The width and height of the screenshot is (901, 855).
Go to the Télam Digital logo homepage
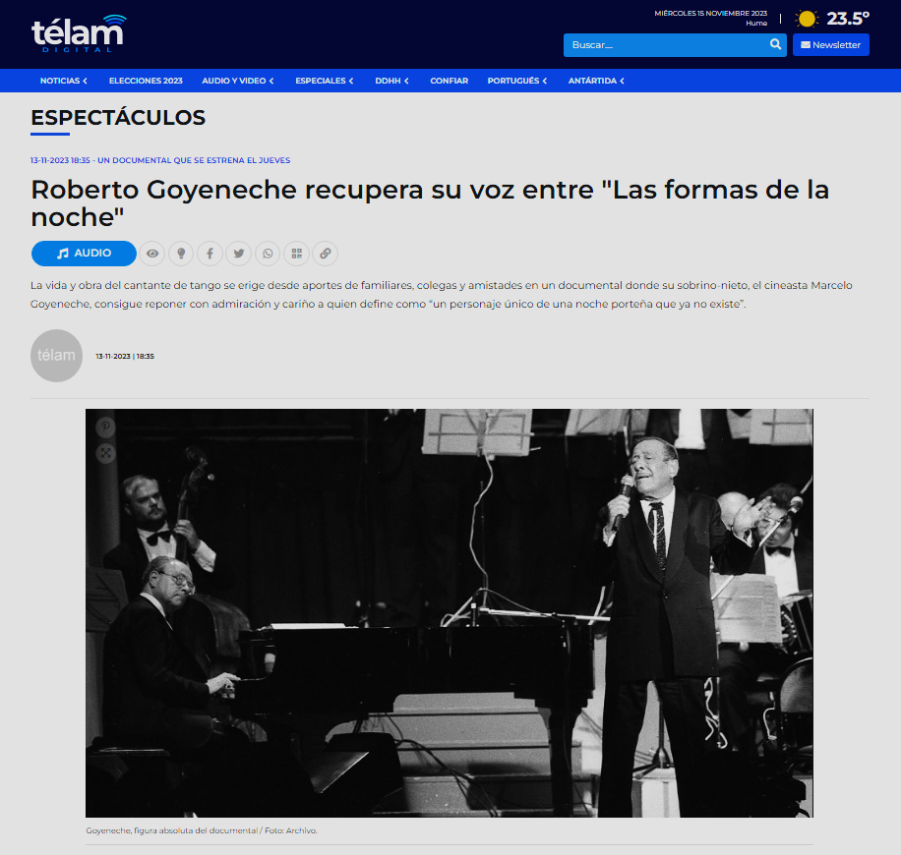pyautogui.click(x=79, y=33)
